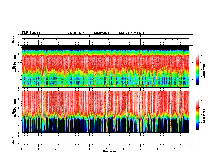
Task: Click time axis tick label "4"
Action: coord(90,149)
